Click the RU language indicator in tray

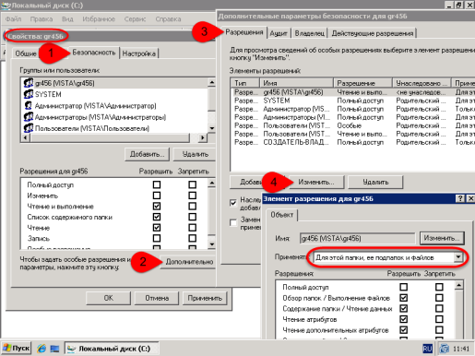point(427,349)
